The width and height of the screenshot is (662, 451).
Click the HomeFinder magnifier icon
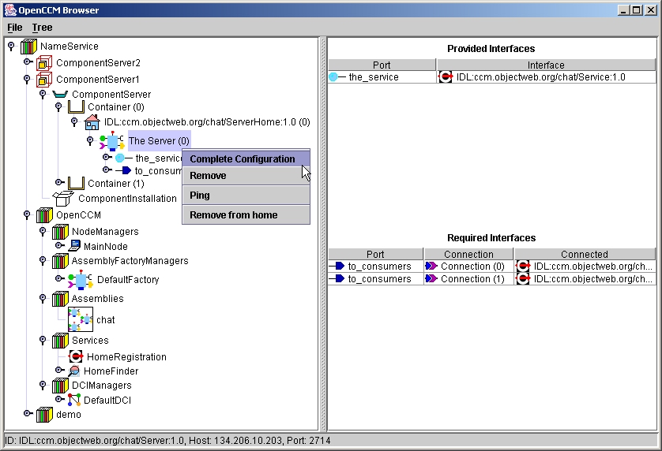(73, 371)
